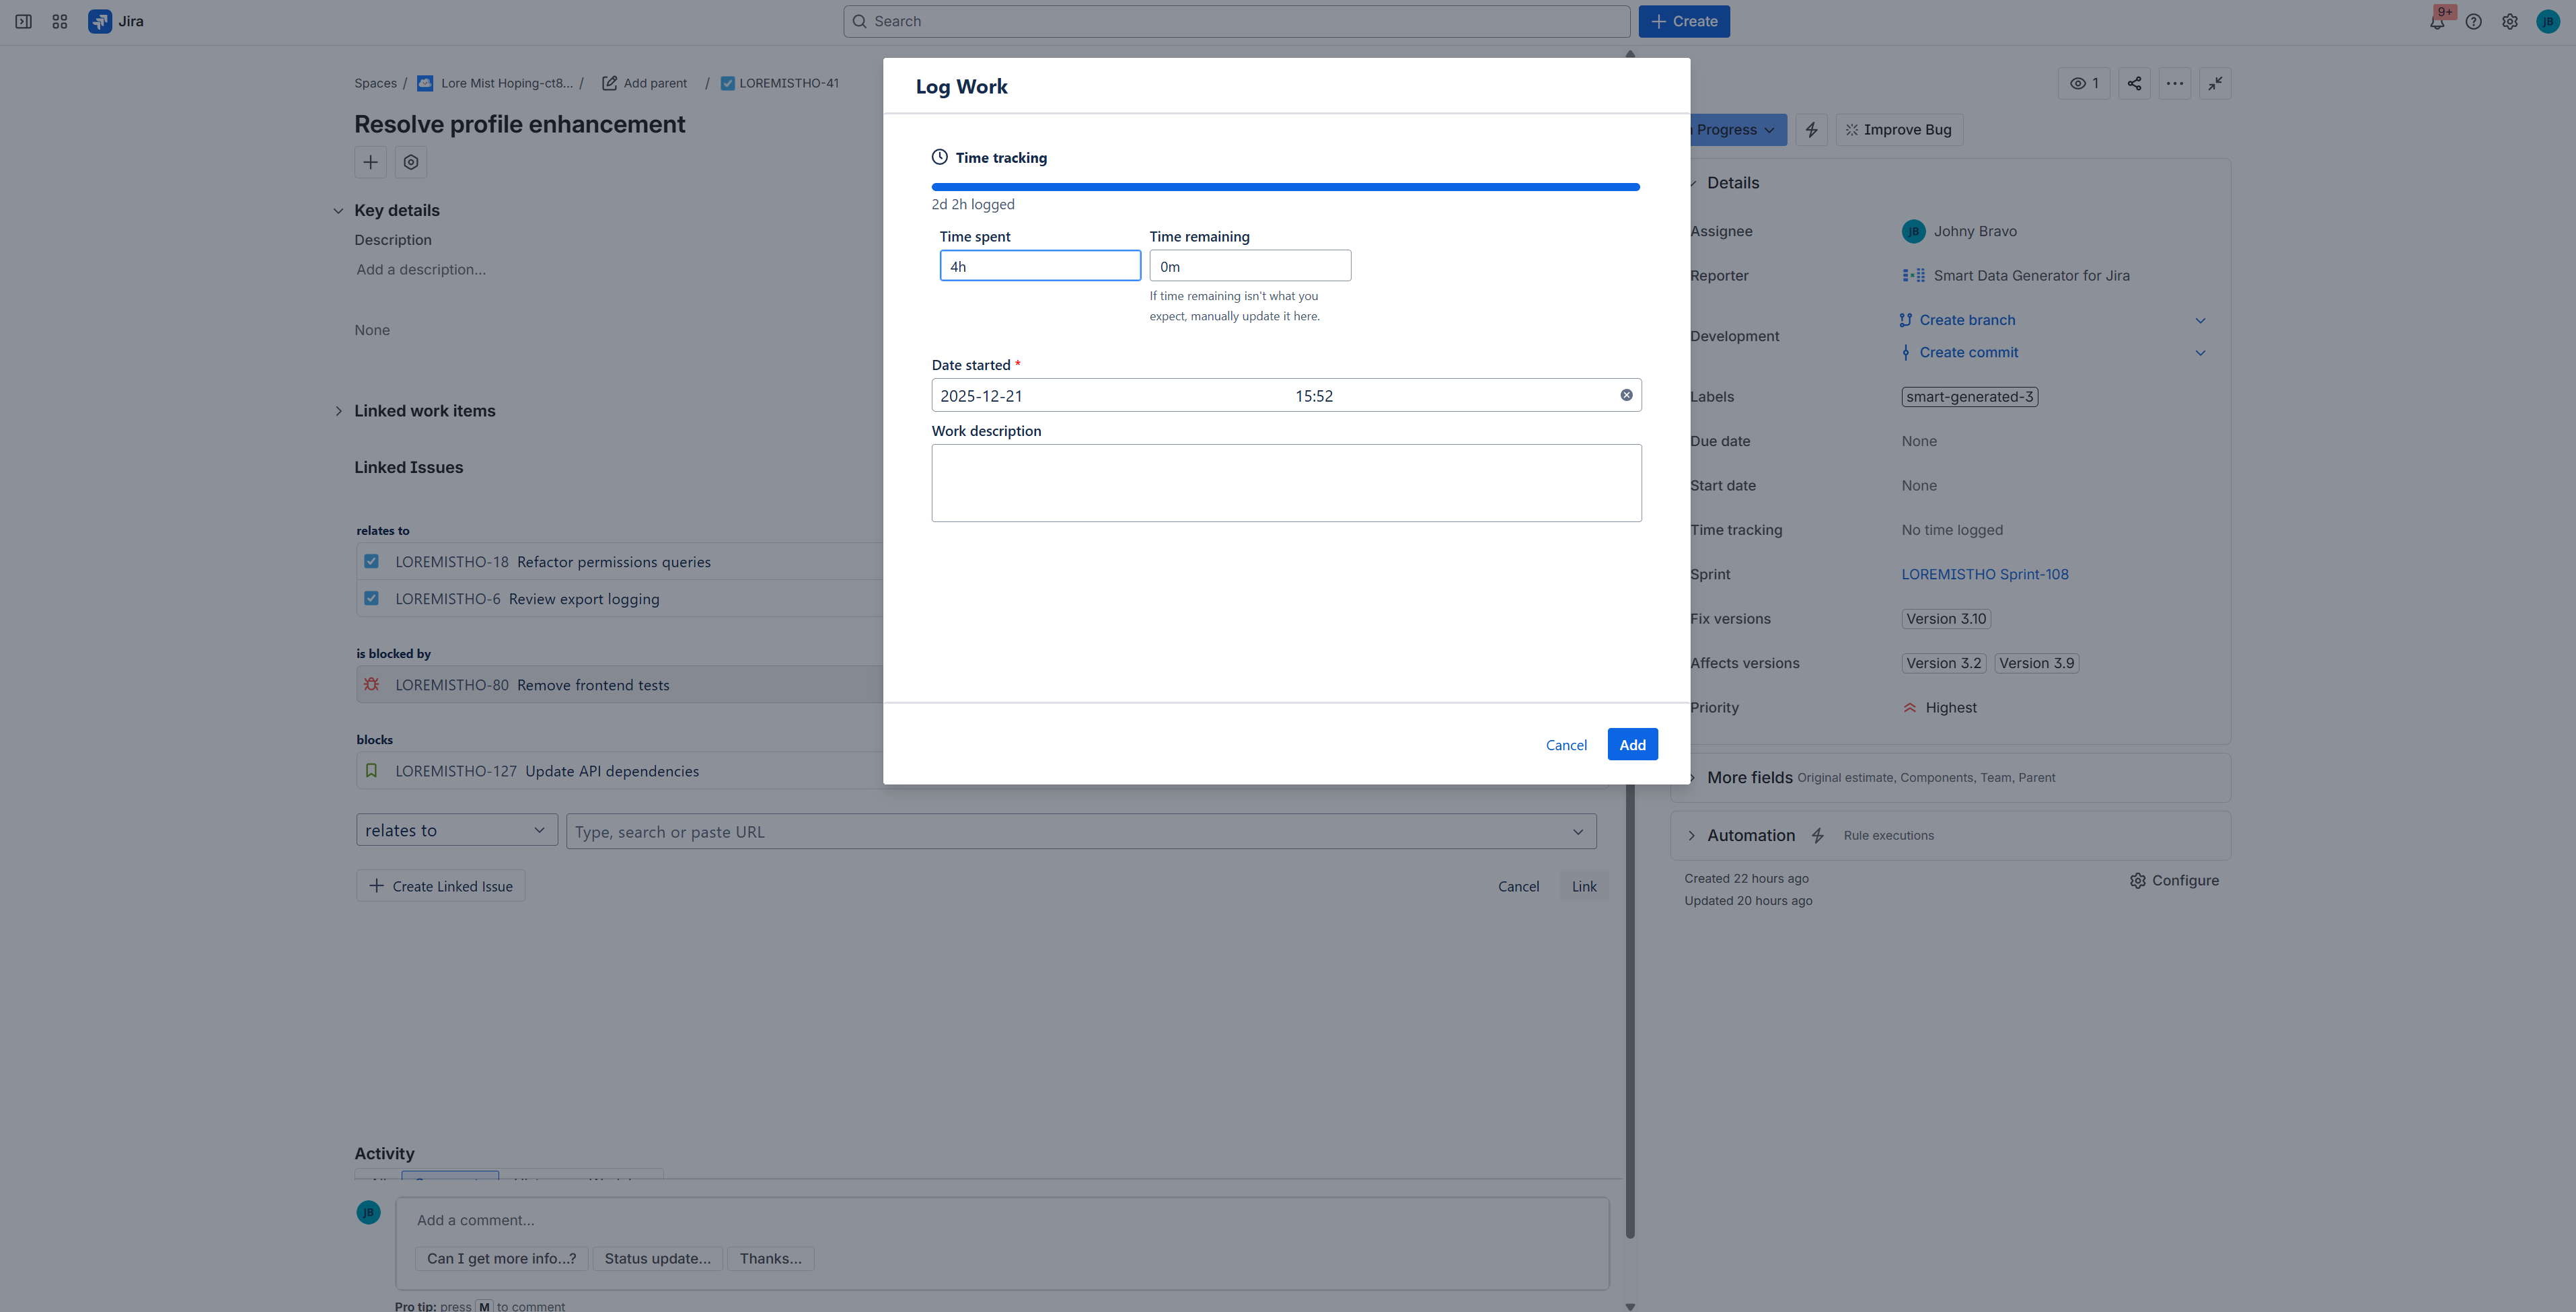Image resolution: width=2576 pixels, height=1312 pixels.
Task: Click the app switcher grid icon
Action: point(60,22)
